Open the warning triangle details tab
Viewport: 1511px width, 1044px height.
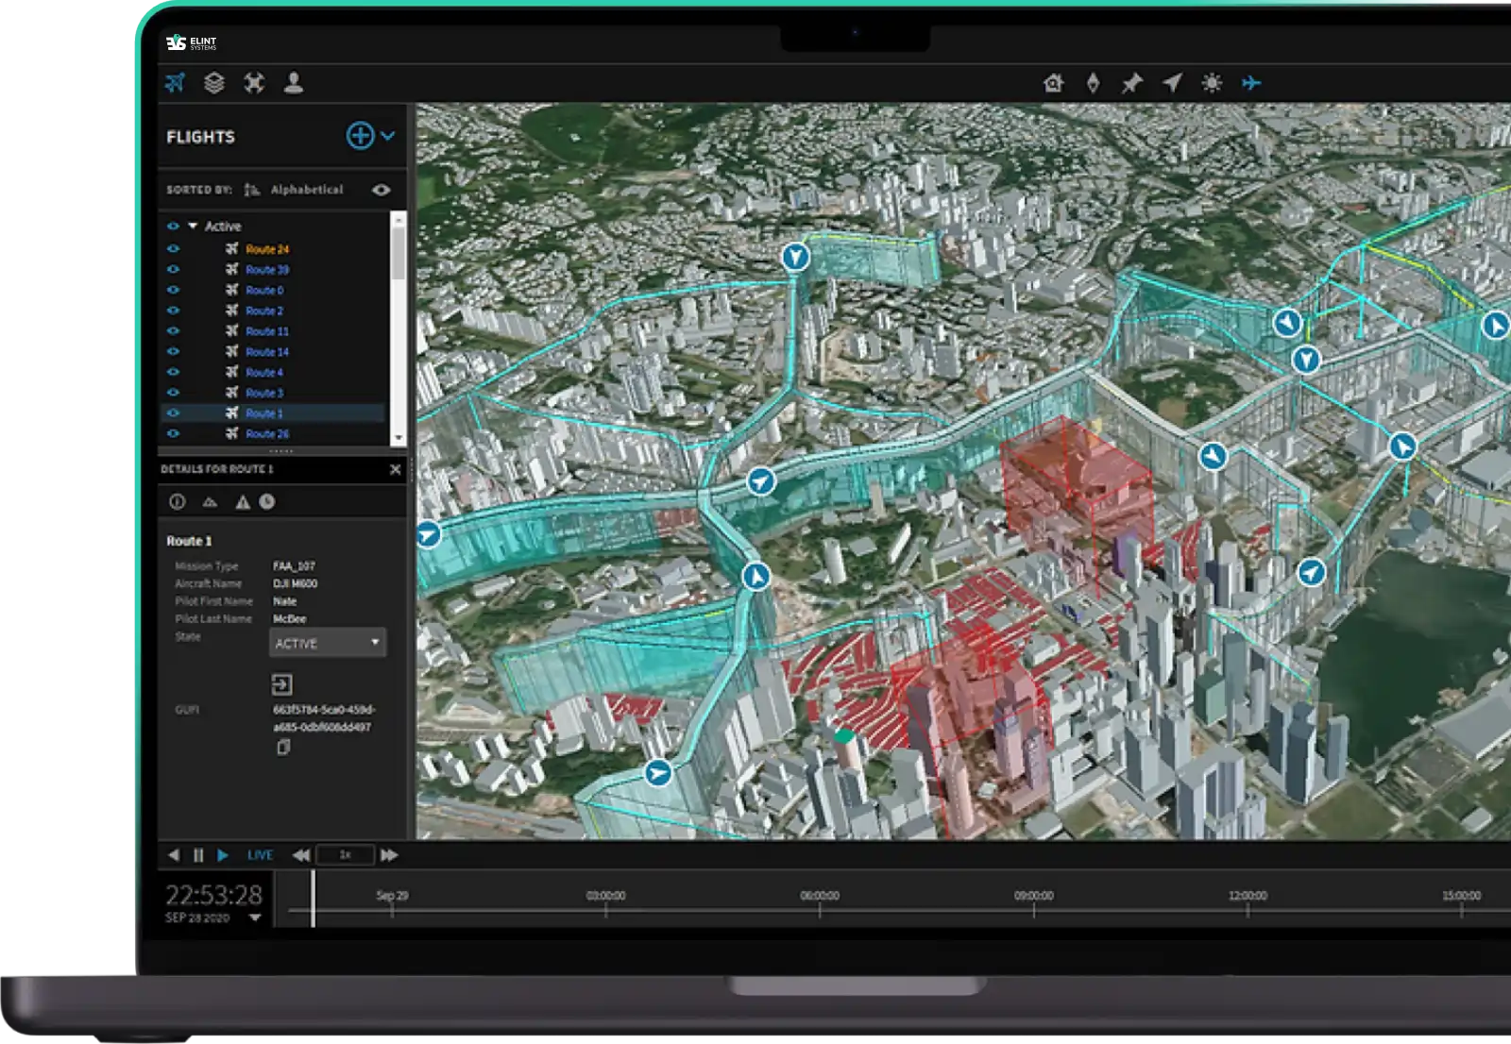point(243,502)
